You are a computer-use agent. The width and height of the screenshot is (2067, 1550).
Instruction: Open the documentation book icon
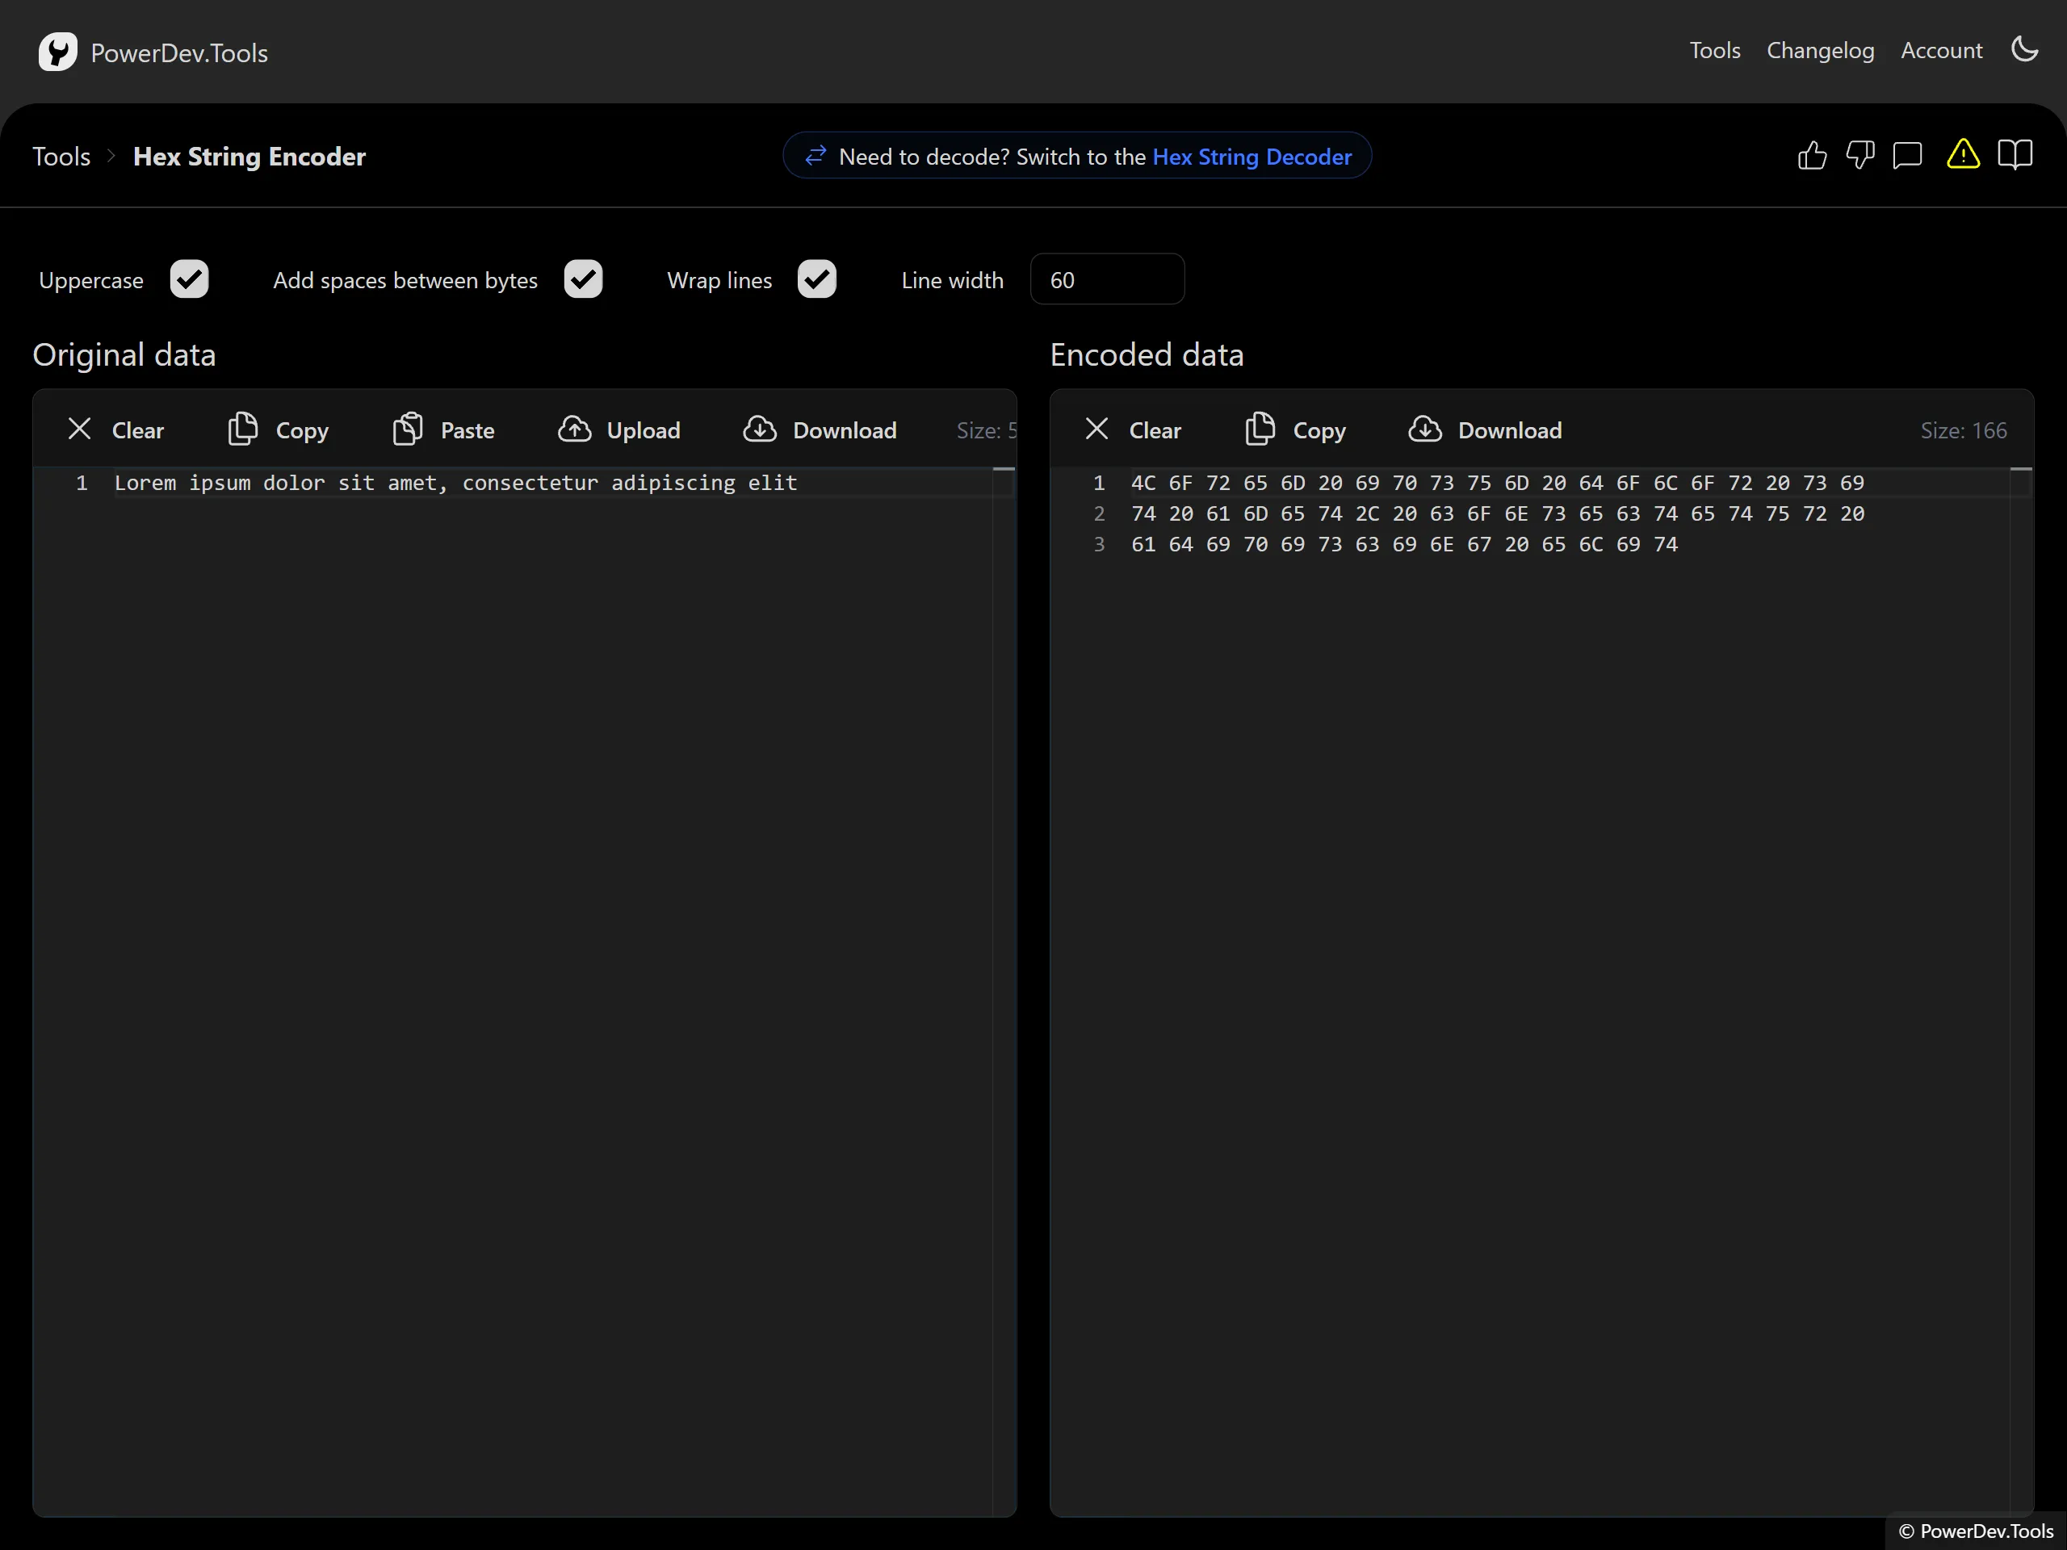pyautogui.click(x=2015, y=154)
